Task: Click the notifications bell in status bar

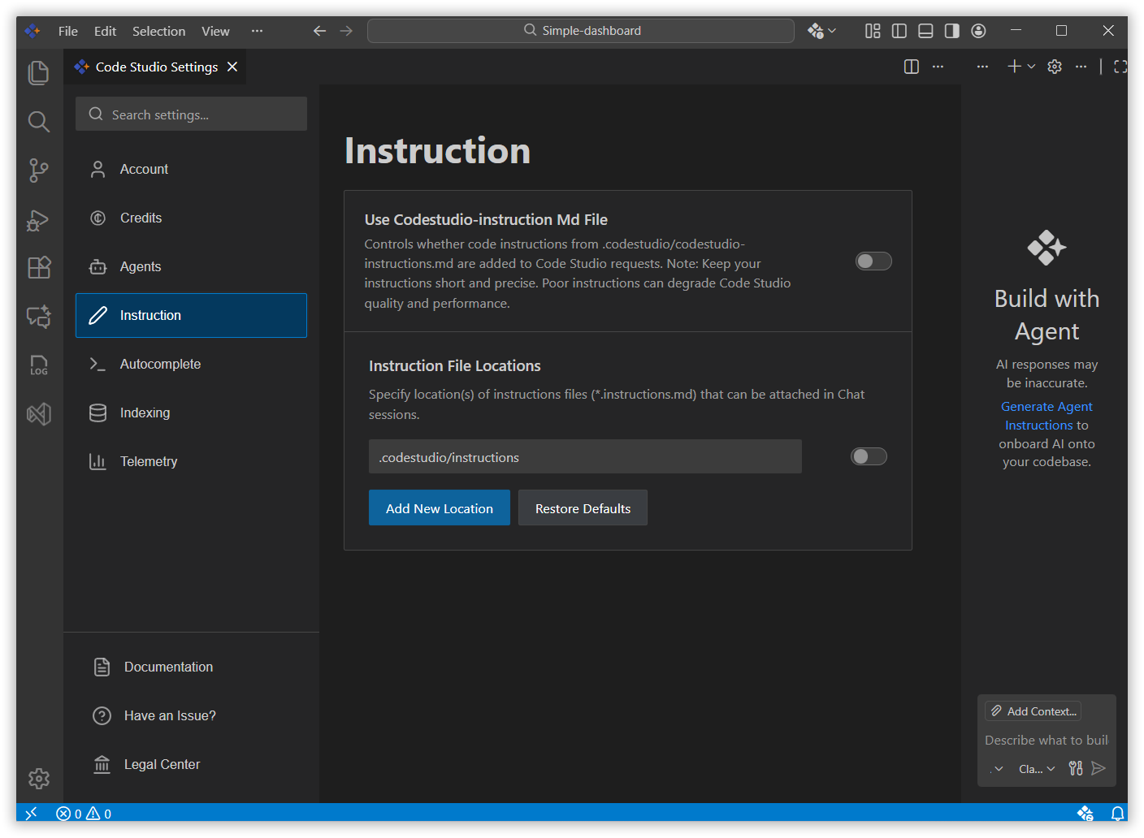Action: (1118, 813)
